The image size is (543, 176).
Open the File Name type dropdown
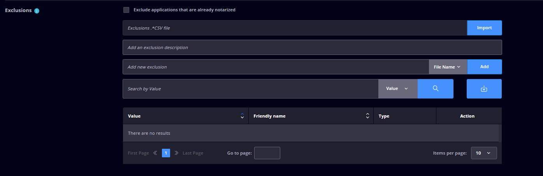(x=448, y=67)
